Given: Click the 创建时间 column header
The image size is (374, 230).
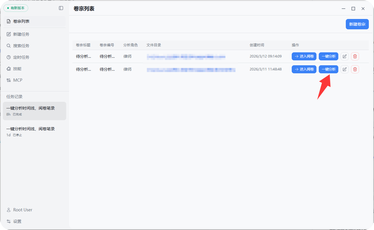Looking at the screenshot, I should point(257,45).
